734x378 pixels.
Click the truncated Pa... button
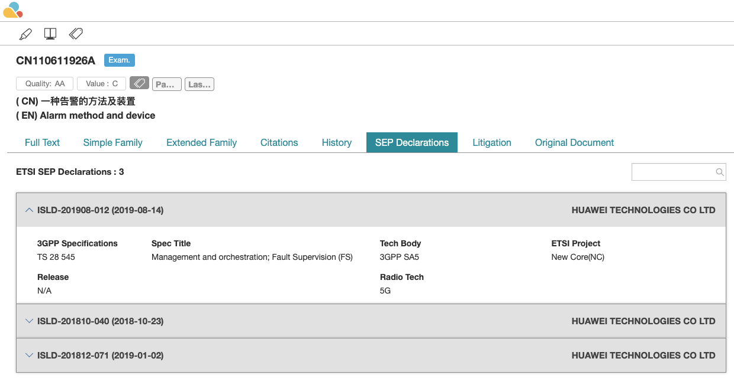click(166, 84)
